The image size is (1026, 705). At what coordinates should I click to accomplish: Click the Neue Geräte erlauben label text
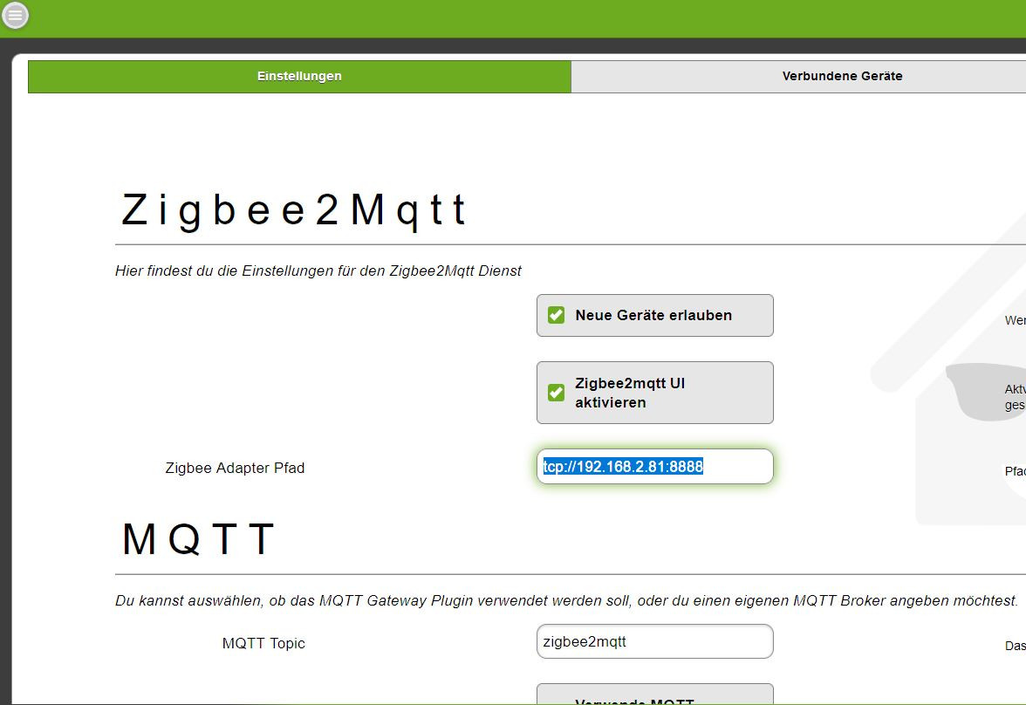coord(653,316)
